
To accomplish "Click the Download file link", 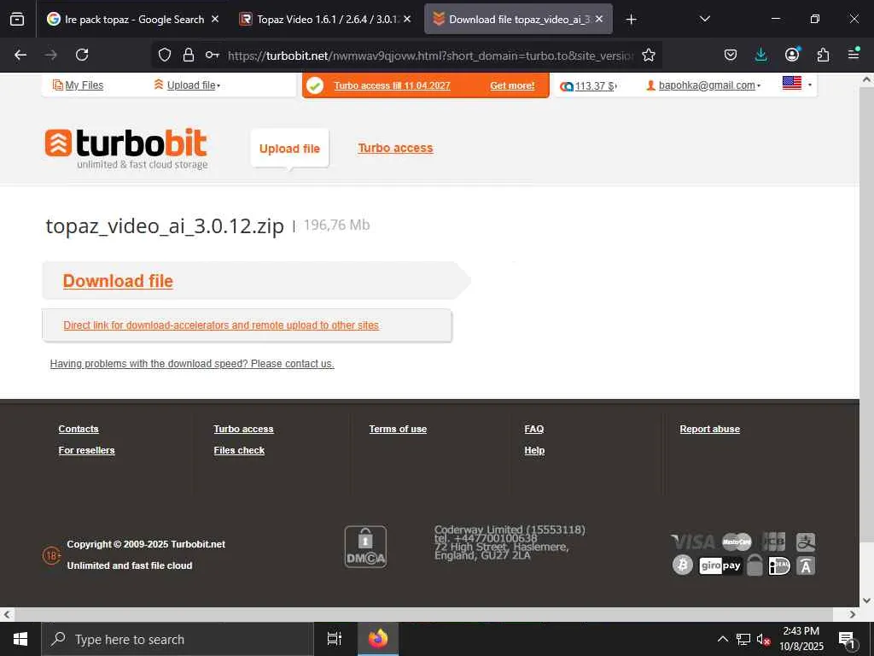I will pyautogui.click(x=118, y=280).
